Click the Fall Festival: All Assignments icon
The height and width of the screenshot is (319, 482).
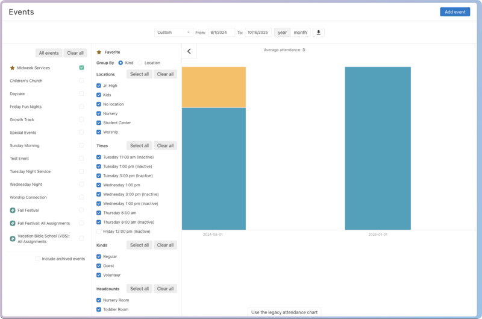pos(13,223)
